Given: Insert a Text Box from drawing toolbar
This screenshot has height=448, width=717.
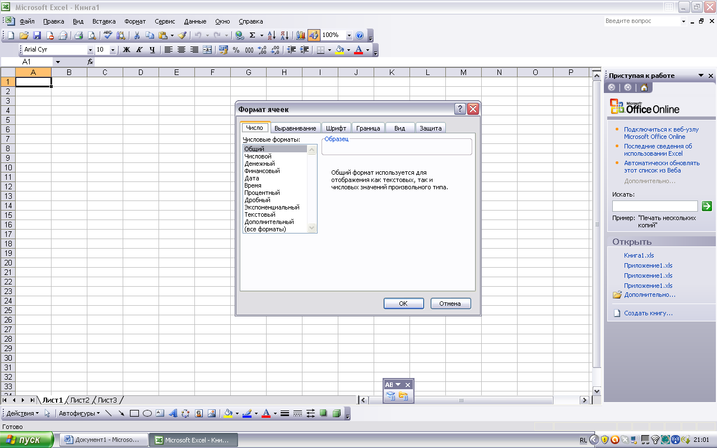Looking at the screenshot, I should [x=160, y=414].
